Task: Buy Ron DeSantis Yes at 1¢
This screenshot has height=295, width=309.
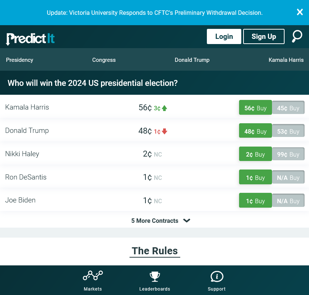Action: coord(255,177)
